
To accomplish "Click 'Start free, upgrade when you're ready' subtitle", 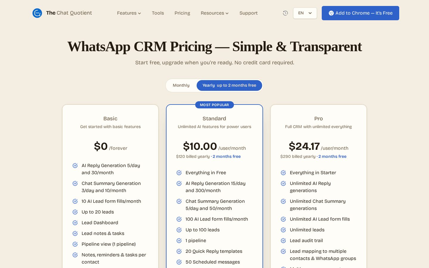I will pos(214,63).
